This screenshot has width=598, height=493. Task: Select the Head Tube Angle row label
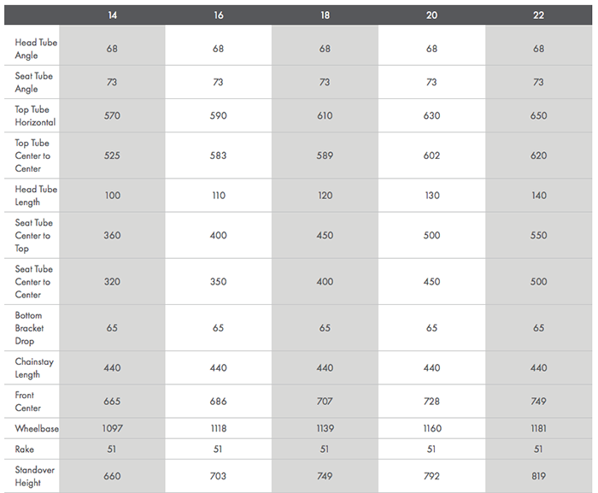36,49
